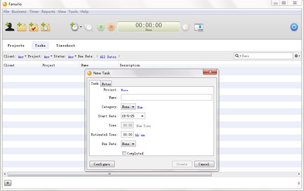The image size is (304, 191).
Task: Click the add time entry folder icon
Action: pos(46,27)
